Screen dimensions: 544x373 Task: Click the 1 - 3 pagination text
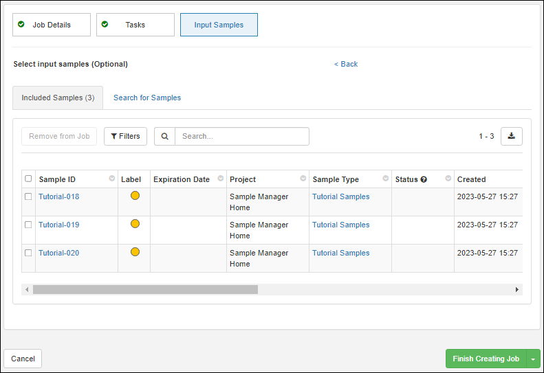coord(486,136)
